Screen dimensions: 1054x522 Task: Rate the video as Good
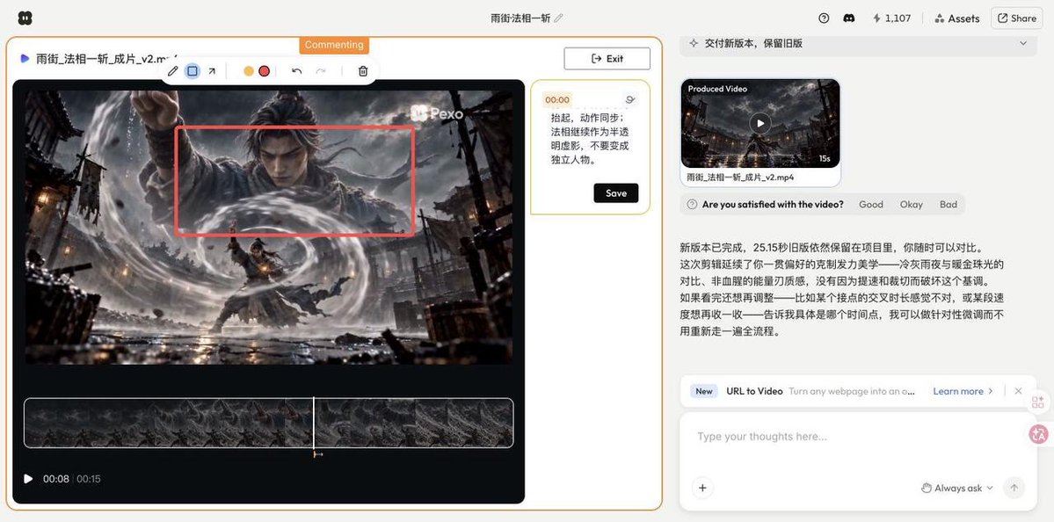pos(870,204)
